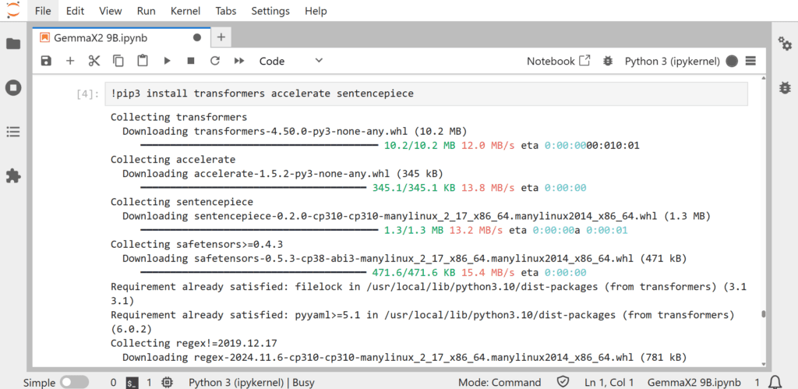The width and height of the screenshot is (798, 389).
Task: Copy the selected cell
Action: click(118, 61)
